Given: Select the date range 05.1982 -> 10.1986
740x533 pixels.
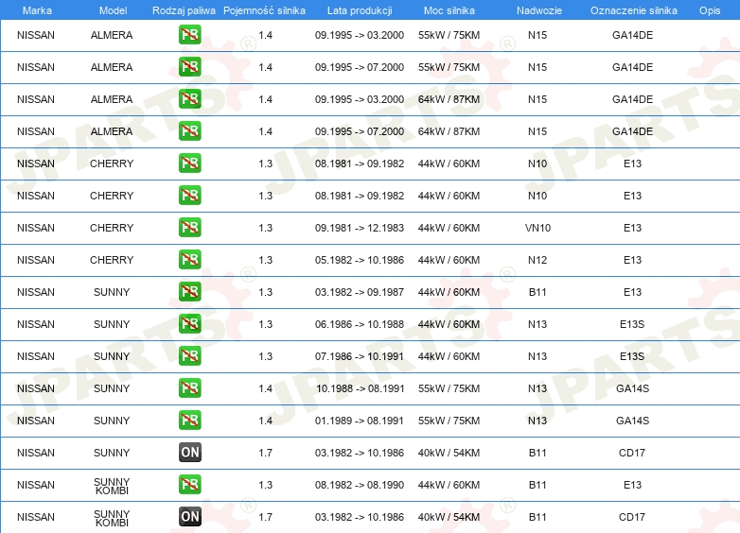Looking at the screenshot, I should pos(360,260).
